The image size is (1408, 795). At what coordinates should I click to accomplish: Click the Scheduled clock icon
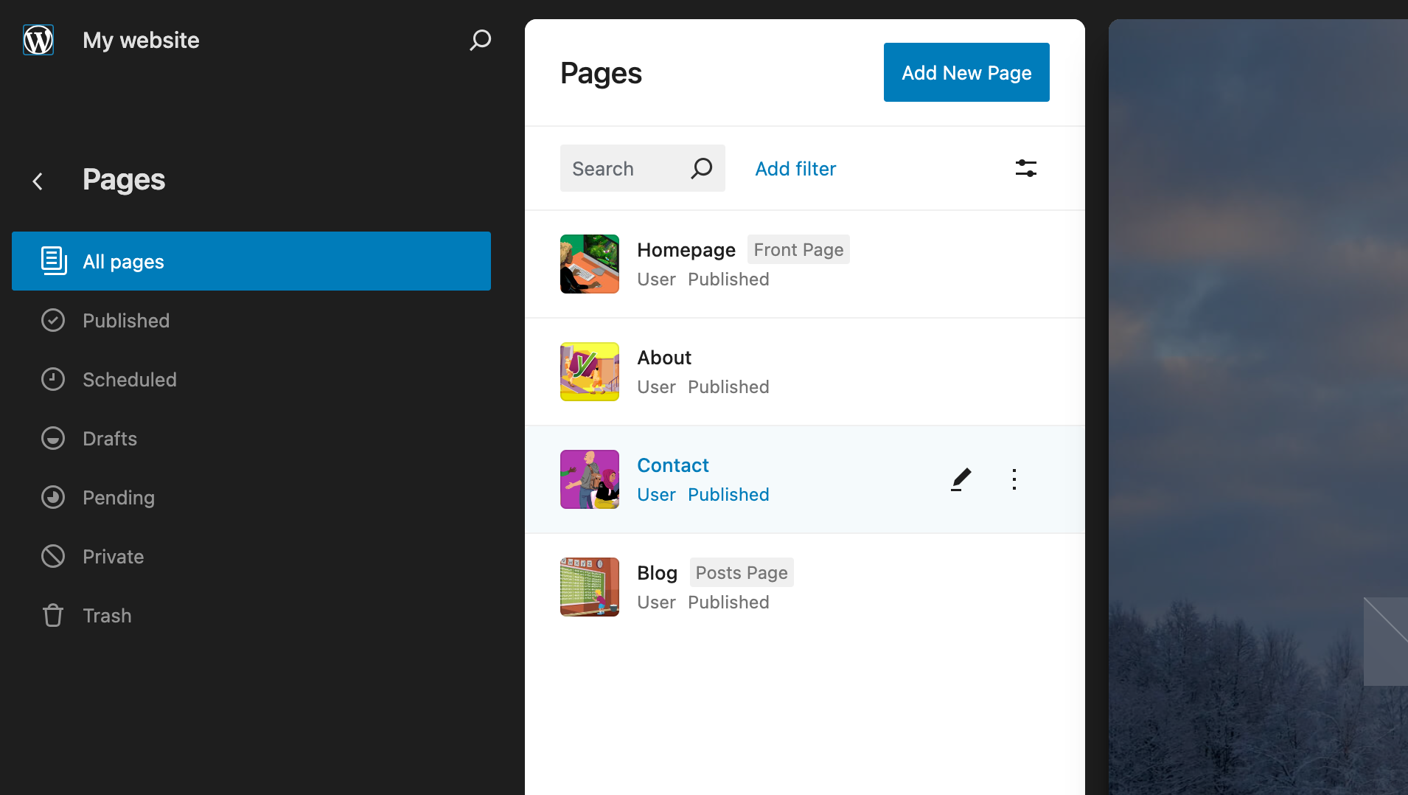click(53, 379)
